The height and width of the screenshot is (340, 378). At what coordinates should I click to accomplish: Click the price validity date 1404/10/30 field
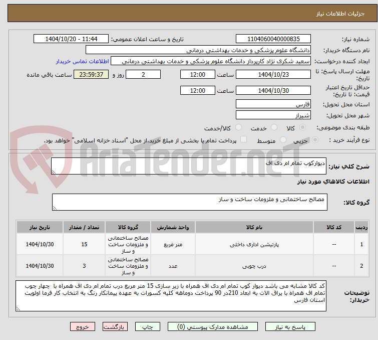click(x=273, y=91)
